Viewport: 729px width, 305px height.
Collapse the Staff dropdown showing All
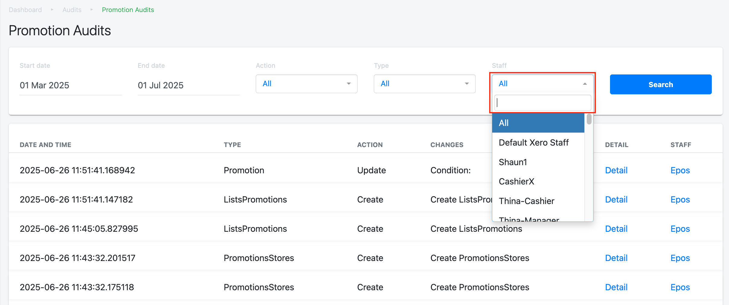coord(542,84)
